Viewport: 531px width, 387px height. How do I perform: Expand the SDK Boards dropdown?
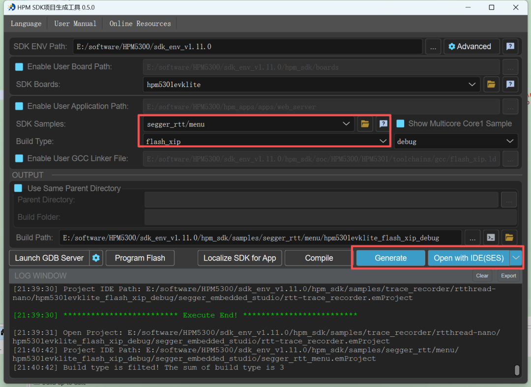pyautogui.click(x=472, y=85)
